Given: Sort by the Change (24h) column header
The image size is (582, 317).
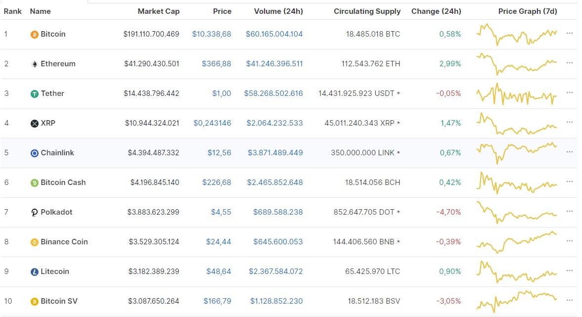Looking at the screenshot, I should coord(436,11).
